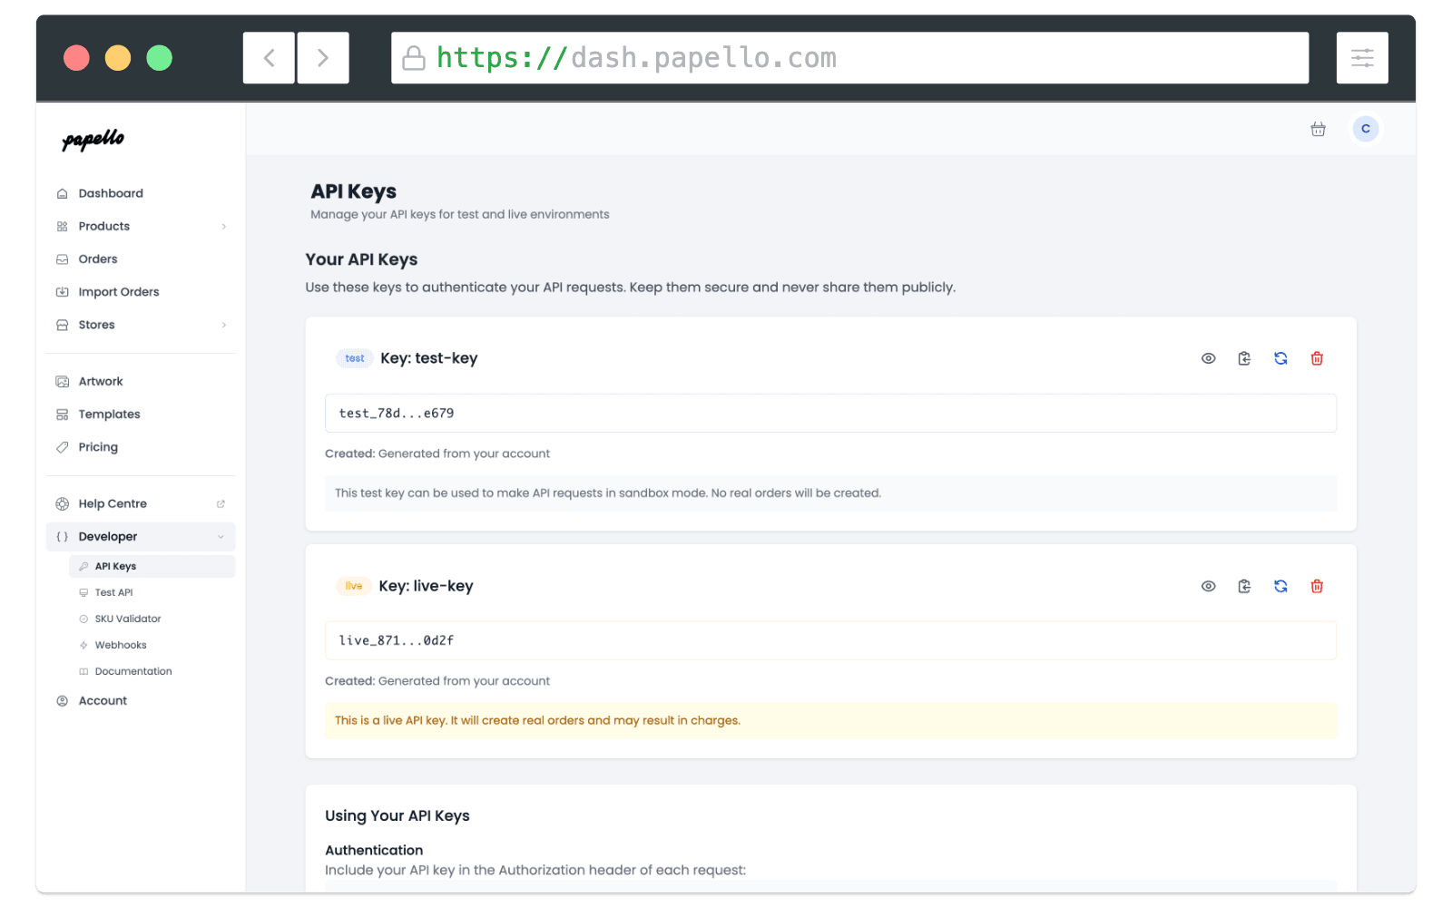Open the Test API tool
The image size is (1452, 907).
[113, 592]
